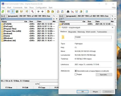The height and width of the screenshot is (96, 121).
Task: Open the Mark menu
Action: tap(9, 8)
